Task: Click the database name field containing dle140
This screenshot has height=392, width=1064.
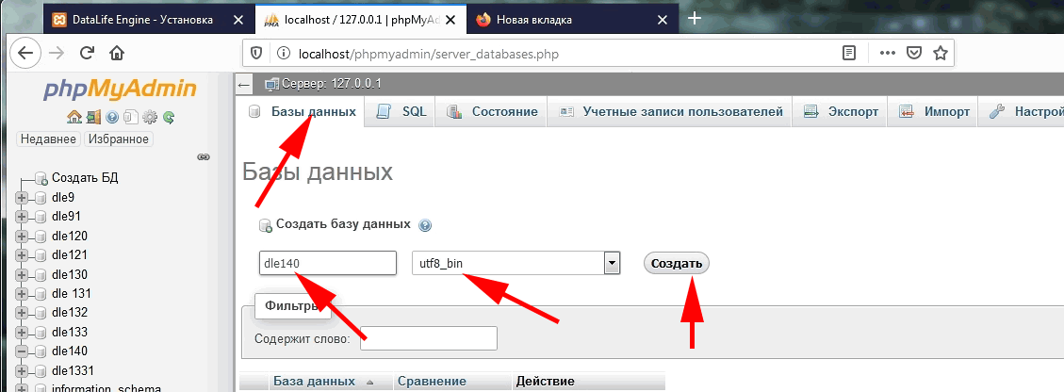Action: [x=328, y=263]
